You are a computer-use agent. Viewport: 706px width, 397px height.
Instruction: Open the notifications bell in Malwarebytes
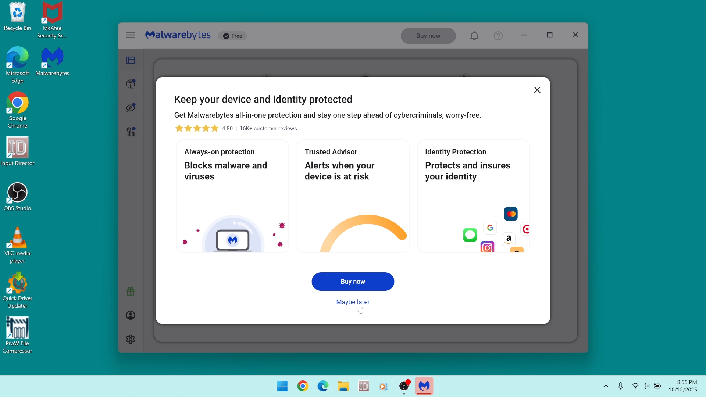[474, 36]
